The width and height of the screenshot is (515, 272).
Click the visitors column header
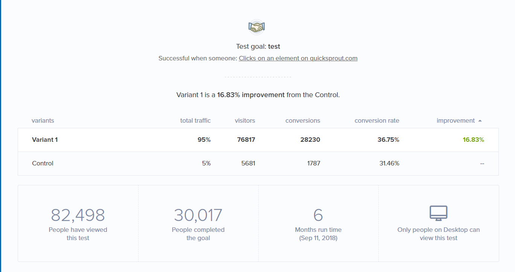(x=245, y=120)
